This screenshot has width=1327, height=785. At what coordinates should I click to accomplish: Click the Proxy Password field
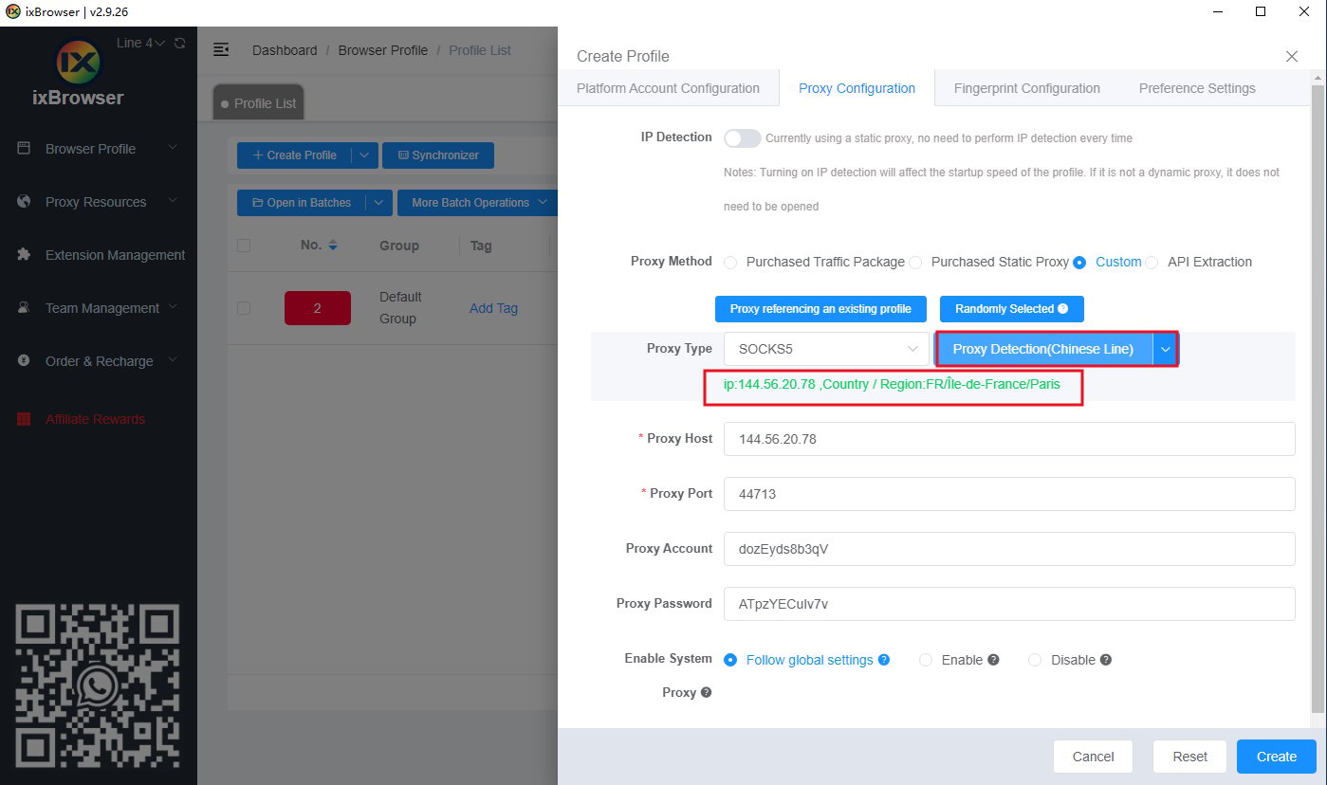(1009, 604)
